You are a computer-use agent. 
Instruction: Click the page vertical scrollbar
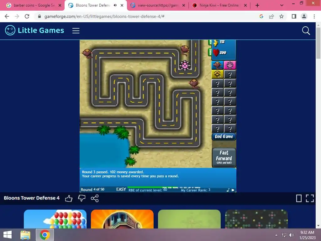pos(318,43)
